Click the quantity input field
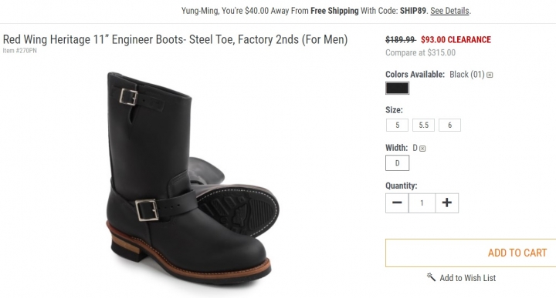Image resolution: width=556 pixels, height=298 pixels. (x=422, y=203)
